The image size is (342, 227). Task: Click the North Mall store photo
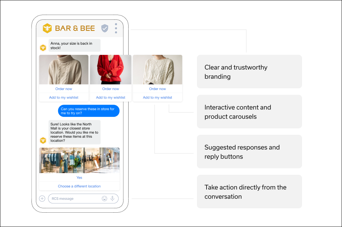[79, 160]
